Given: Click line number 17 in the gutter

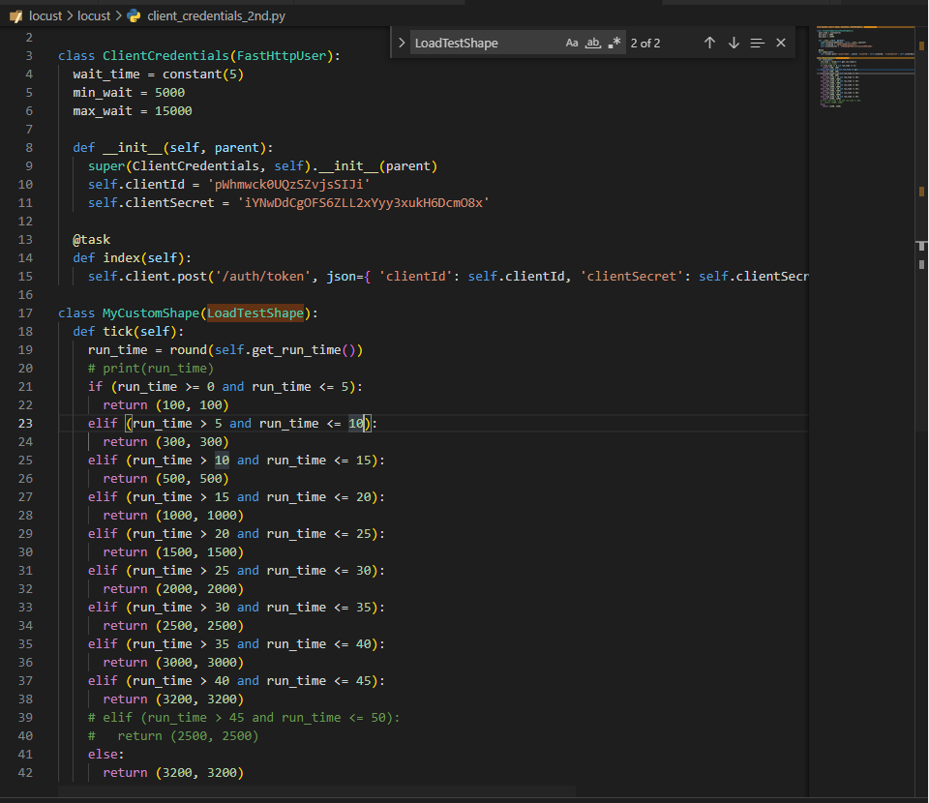Looking at the screenshot, I should (x=25, y=312).
